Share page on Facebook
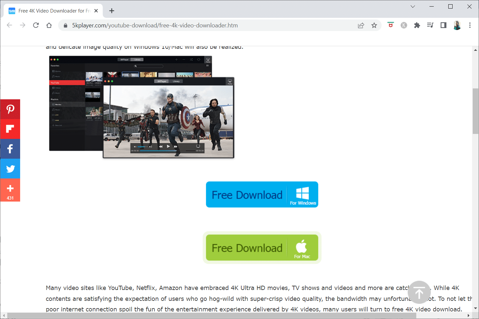The width and height of the screenshot is (479, 319). tap(10, 149)
